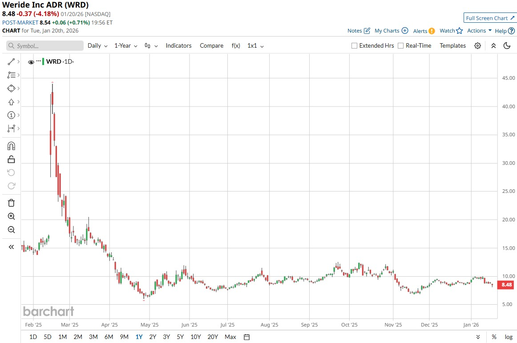Select the 6M time range

tap(109, 337)
